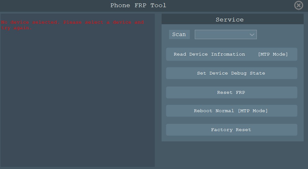
Task: Run the Reset FRP service
Action: click(232, 93)
